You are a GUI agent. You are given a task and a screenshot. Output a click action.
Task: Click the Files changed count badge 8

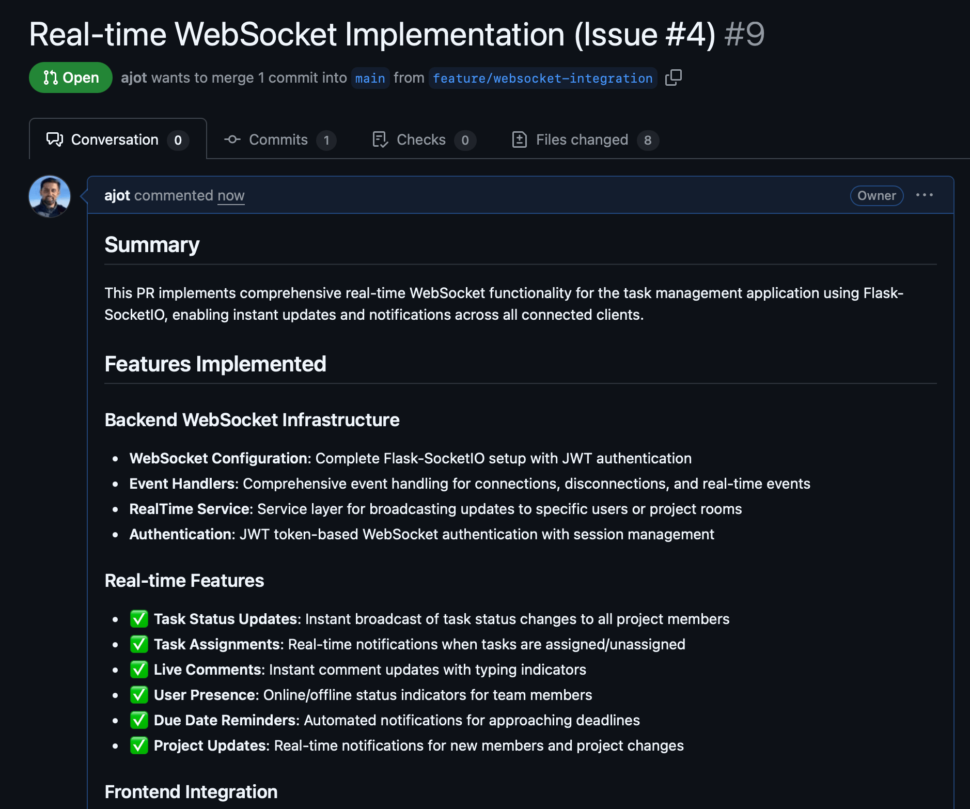648,140
